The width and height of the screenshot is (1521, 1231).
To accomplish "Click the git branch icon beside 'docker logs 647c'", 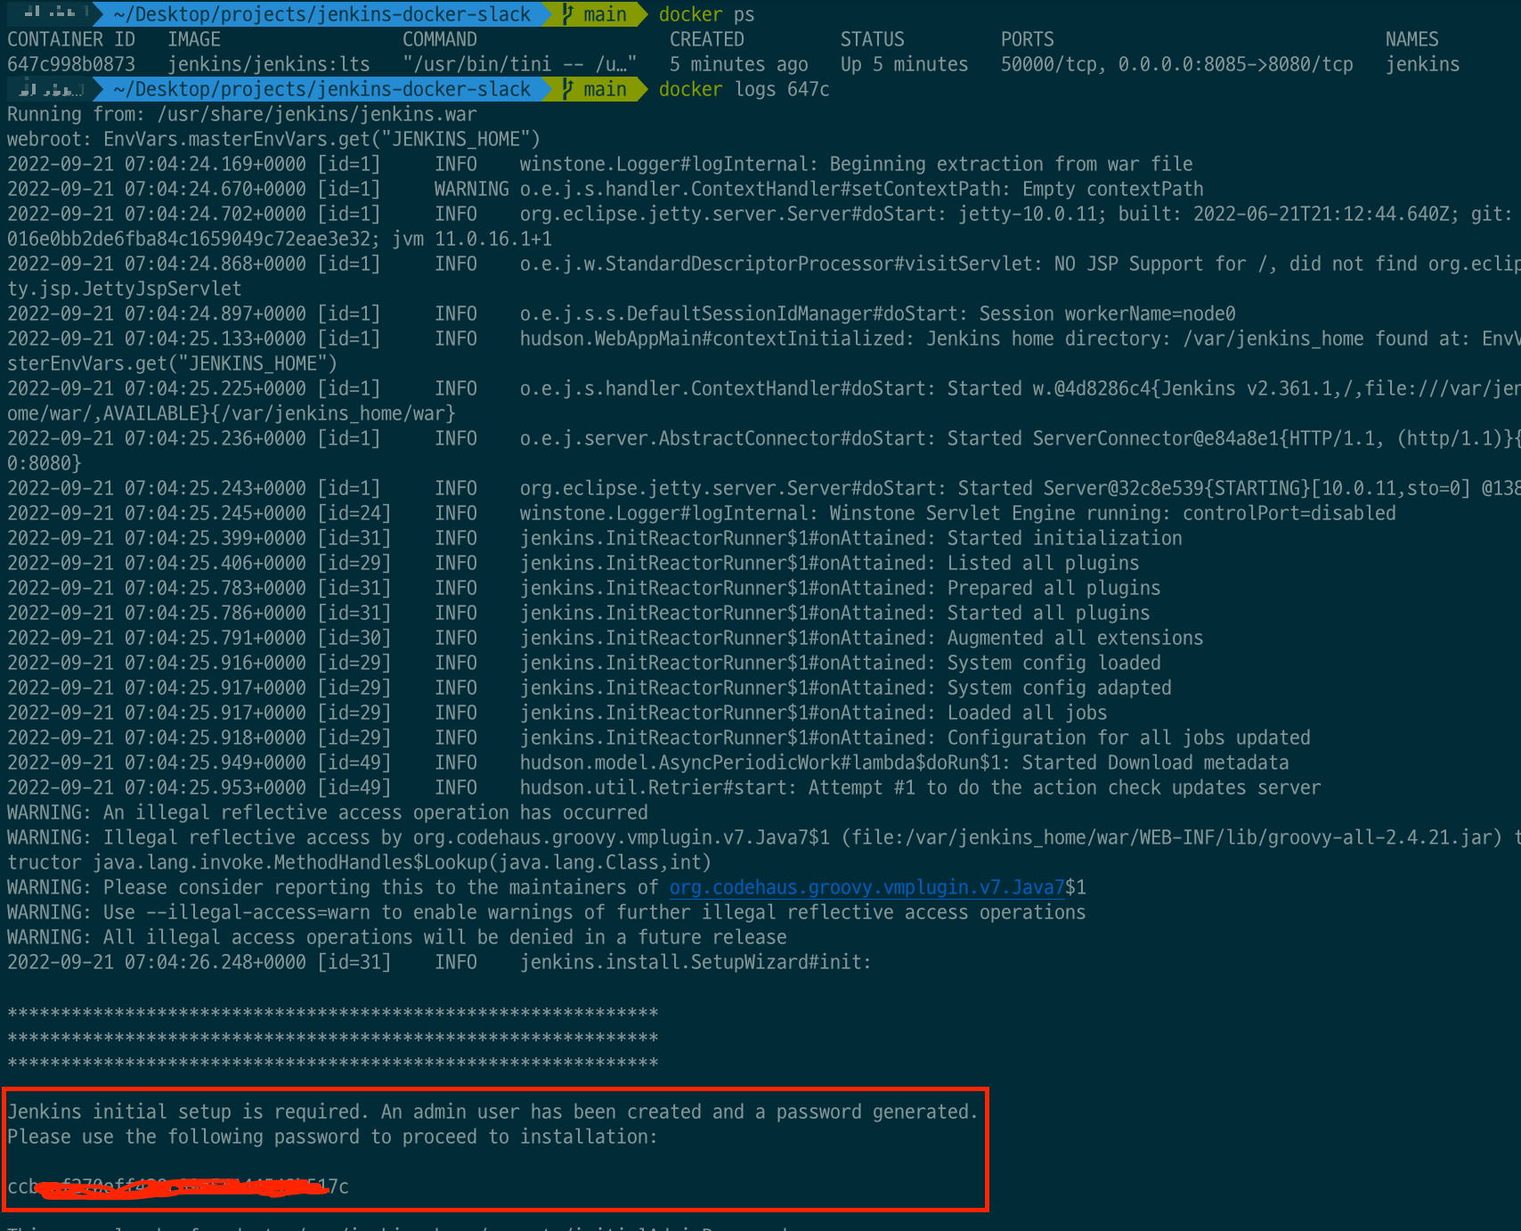I will coord(567,89).
